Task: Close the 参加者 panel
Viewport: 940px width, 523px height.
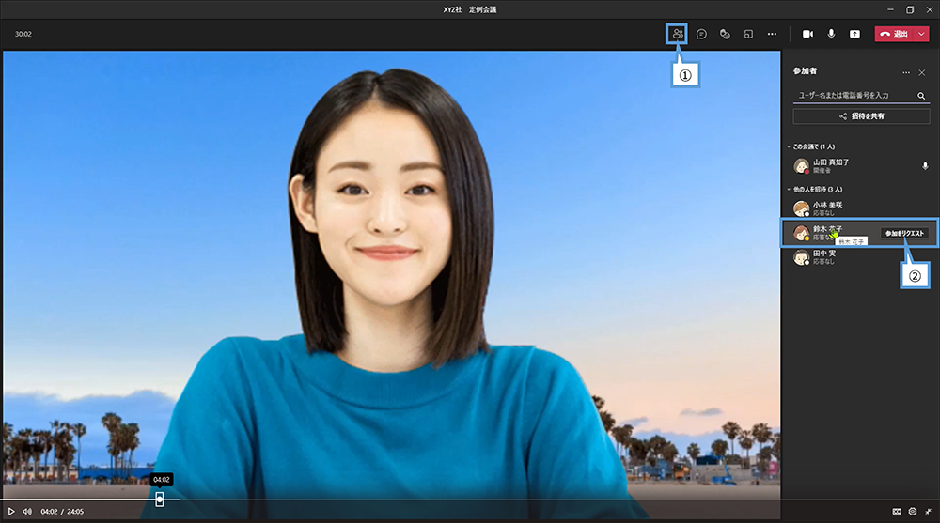Action: coord(922,72)
